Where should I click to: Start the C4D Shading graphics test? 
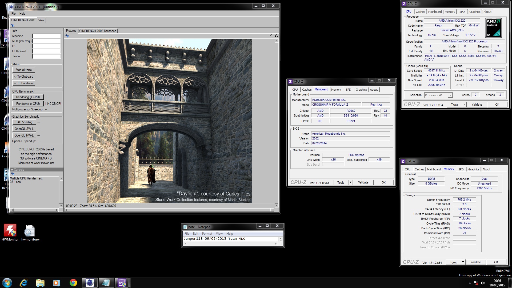(24, 122)
